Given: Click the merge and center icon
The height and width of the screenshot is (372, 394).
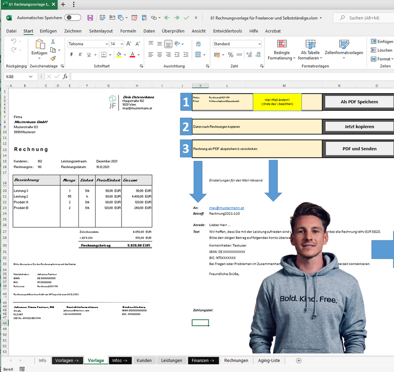Looking at the screenshot, I should 198,55.
